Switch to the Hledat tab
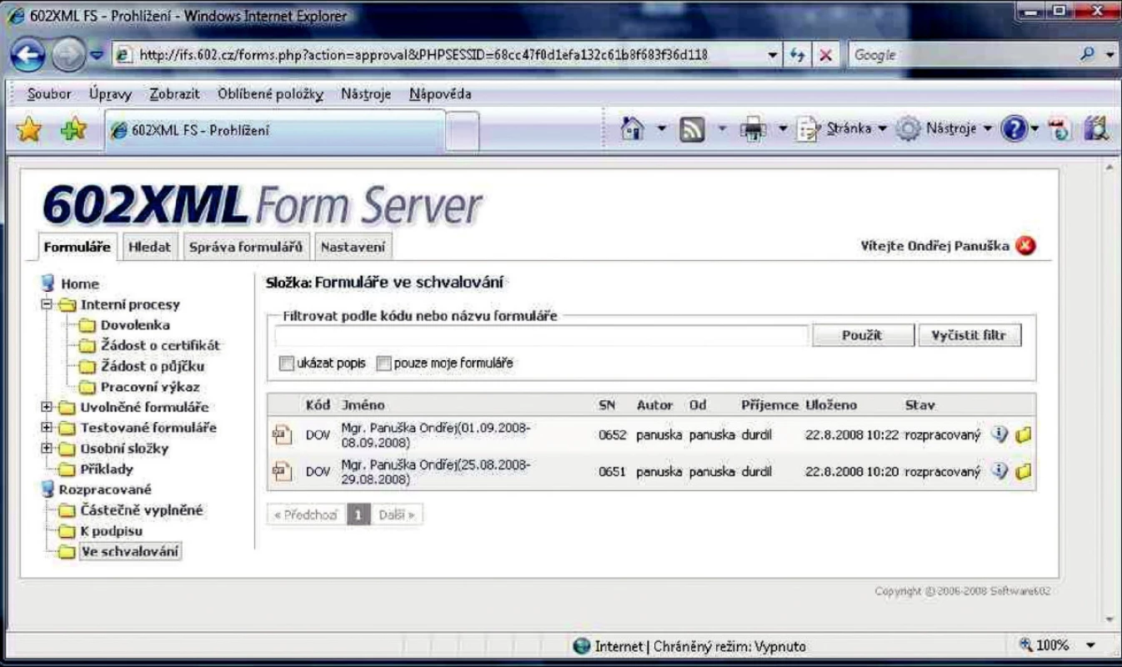Screen dimensions: 1122x667 [x=149, y=247]
